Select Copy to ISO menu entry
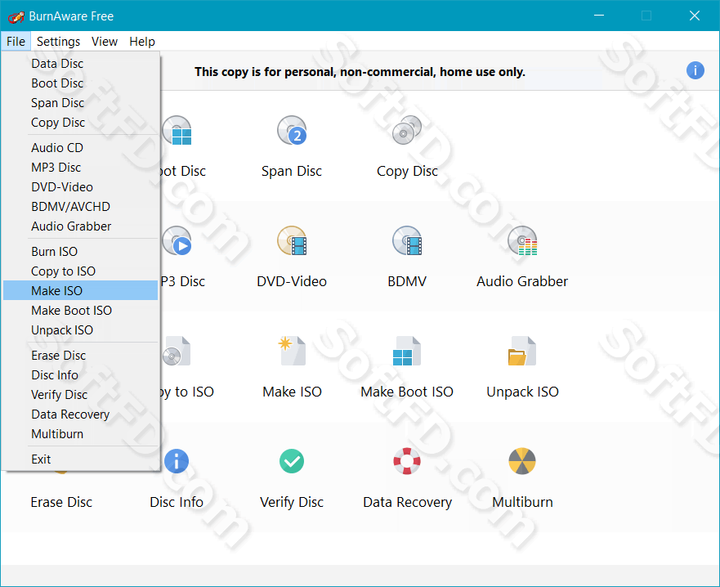The width and height of the screenshot is (720, 587). [80, 271]
